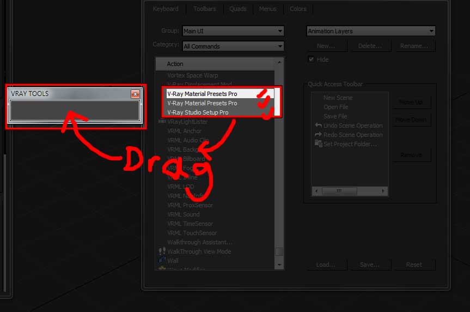Click the Undo Scene Operation arrow icon
This screenshot has height=312, width=470.
pyautogui.click(x=319, y=125)
